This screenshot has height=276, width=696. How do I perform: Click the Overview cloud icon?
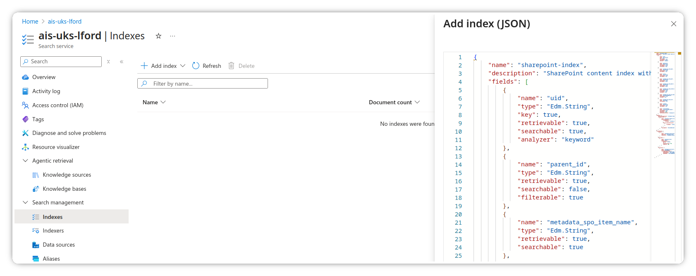[x=25, y=77]
